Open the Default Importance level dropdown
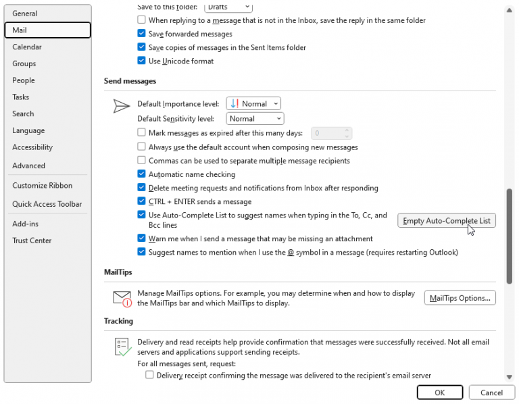519x404 pixels. (253, 103)
